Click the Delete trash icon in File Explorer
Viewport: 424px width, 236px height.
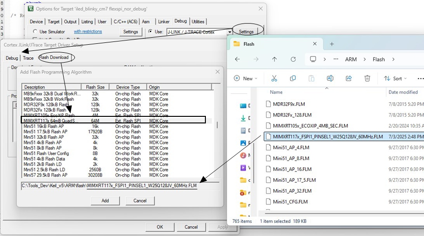pos(367,78)
